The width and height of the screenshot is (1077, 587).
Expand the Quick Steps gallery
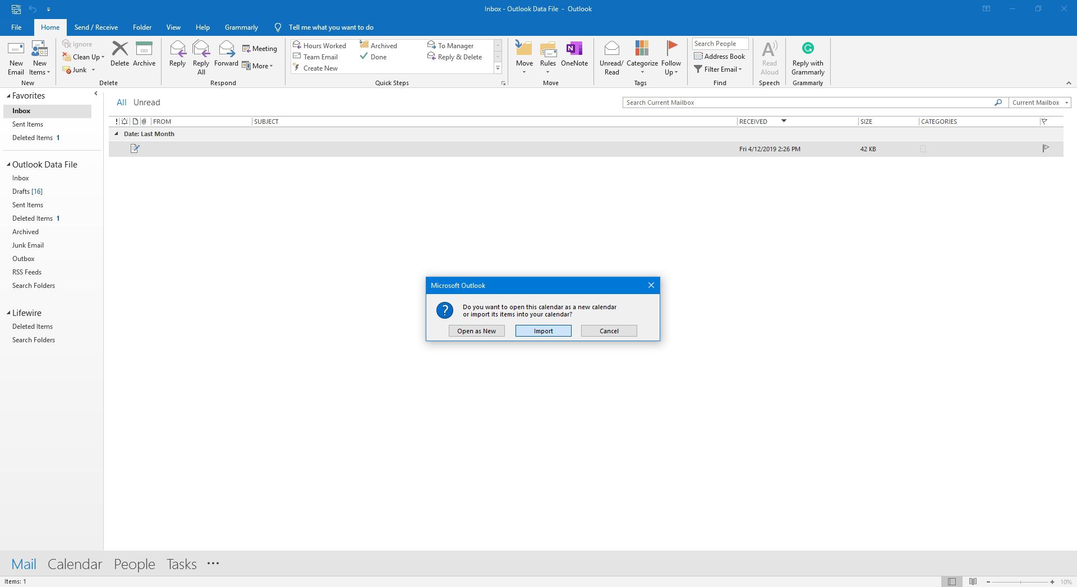498,68
